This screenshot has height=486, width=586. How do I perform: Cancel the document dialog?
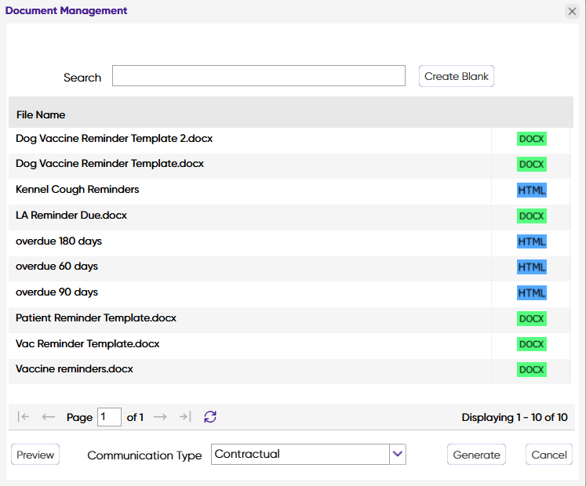(x=549, y=455)
